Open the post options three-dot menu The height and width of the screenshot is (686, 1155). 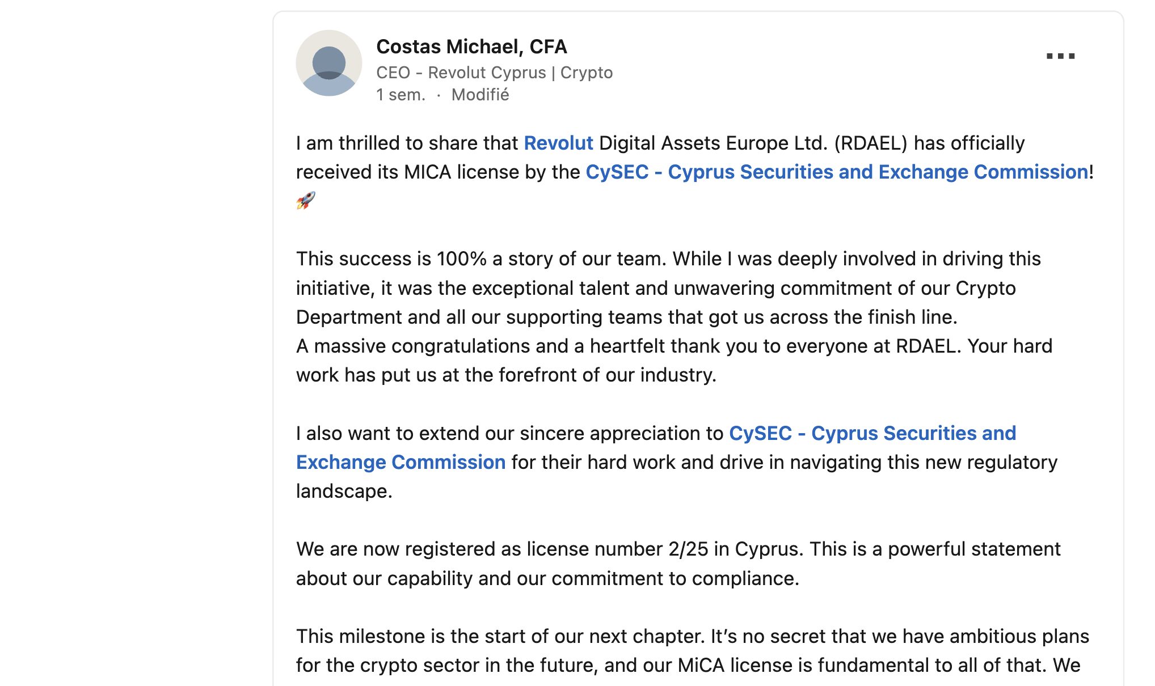[1060, 56]
